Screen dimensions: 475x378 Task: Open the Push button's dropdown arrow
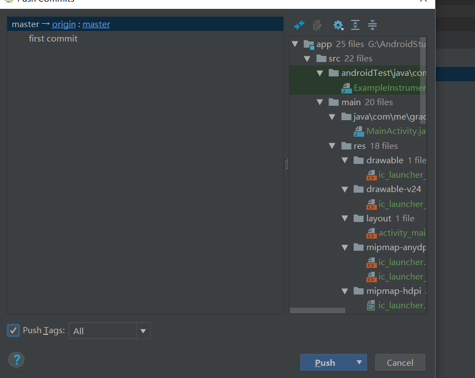(359, 363)
